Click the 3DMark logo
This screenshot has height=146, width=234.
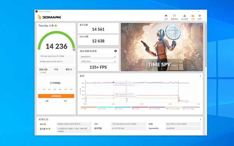click(49, 17)
